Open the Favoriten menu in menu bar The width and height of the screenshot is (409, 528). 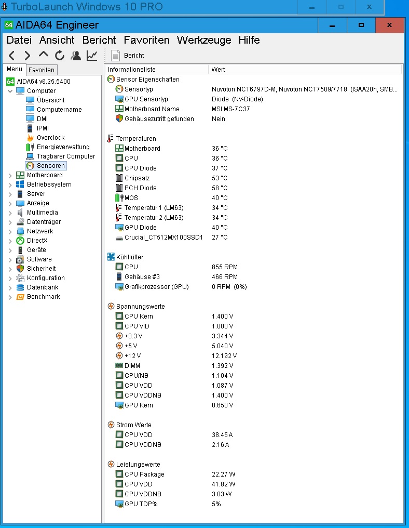click(x=147, y=40)
